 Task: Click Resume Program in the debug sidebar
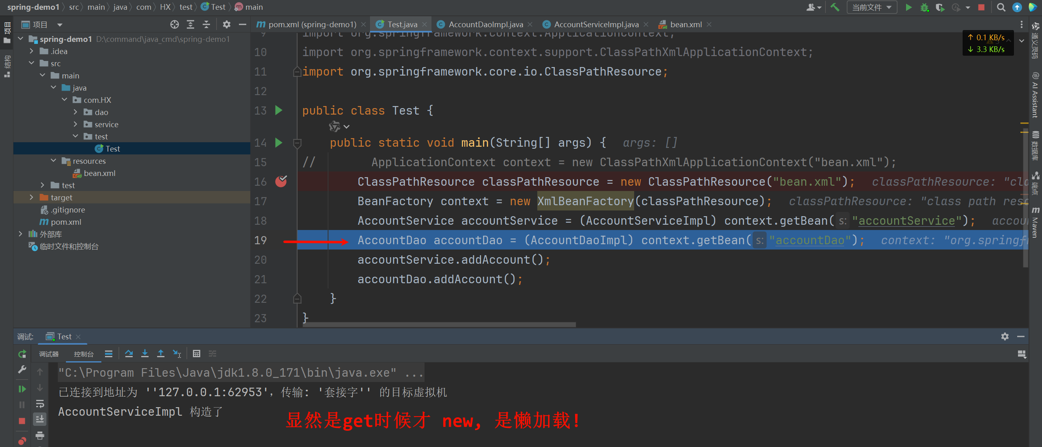(x=22, y=389)
